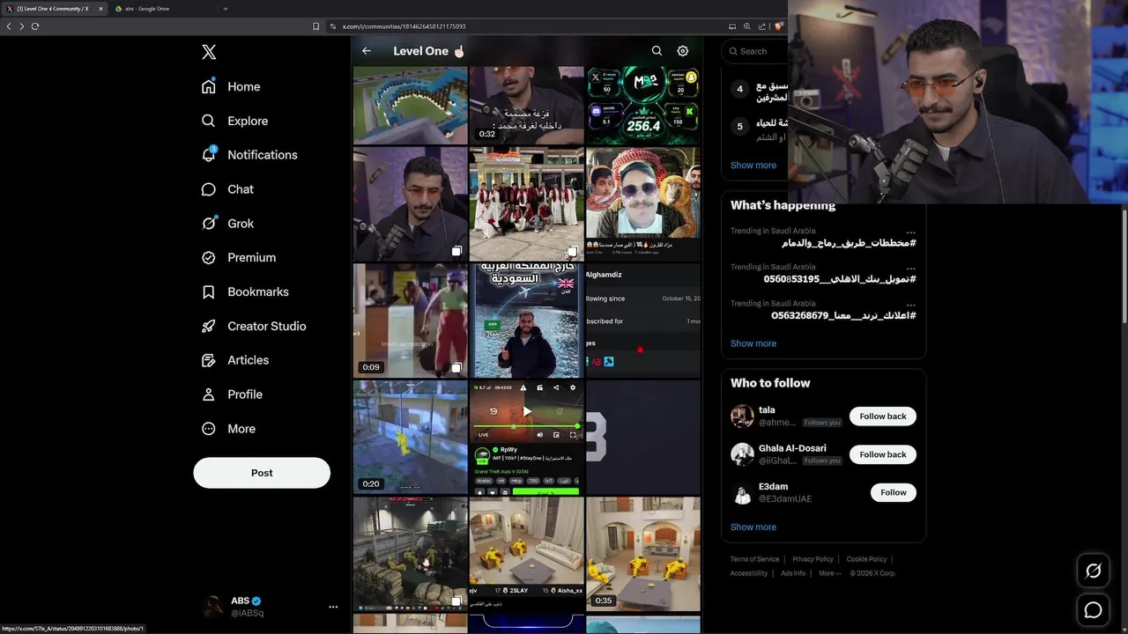Go to the Profile page

click(232, 394)
